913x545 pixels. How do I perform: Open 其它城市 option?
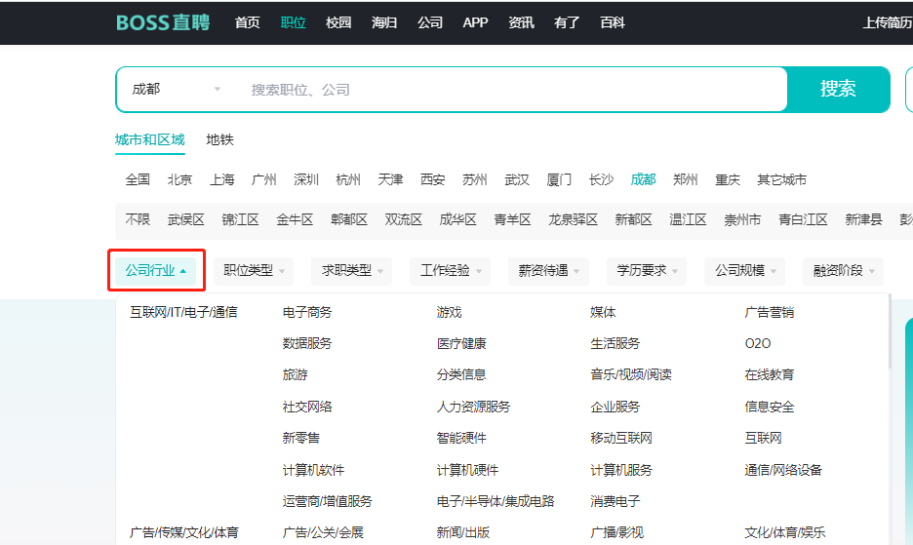click(782, 180)
